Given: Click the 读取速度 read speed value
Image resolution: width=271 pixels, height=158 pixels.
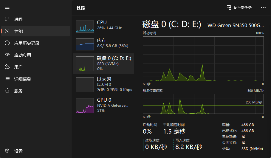Looking at the screenshot, I should coord(156,147).
